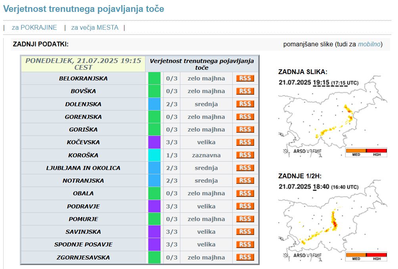Click green color cell for Bovška

click(x=154, y=91)
